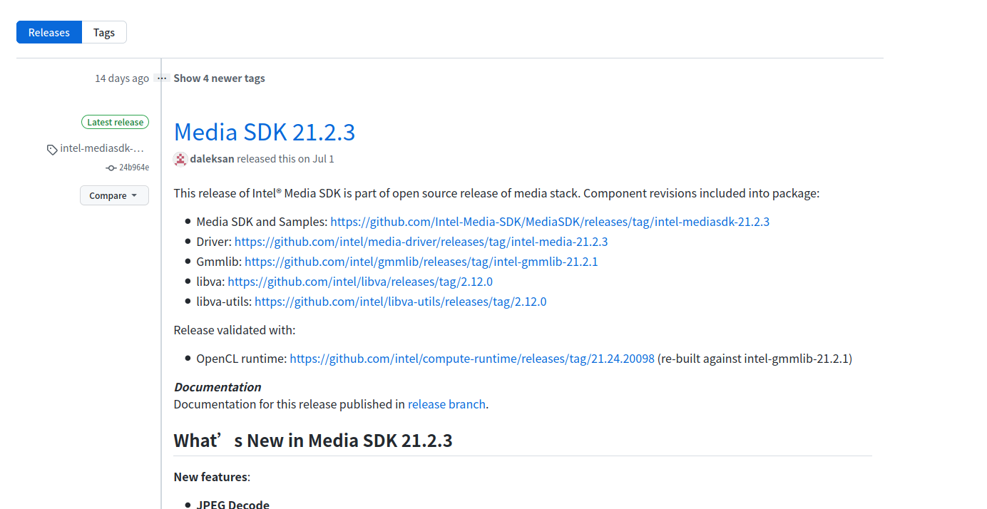Image resolution: width=987 pixels, height=509 pixels.
Task: Open the MediaSDK intel-mediasdk-21.2.3 release URL
Action: (x=550, y=222)
